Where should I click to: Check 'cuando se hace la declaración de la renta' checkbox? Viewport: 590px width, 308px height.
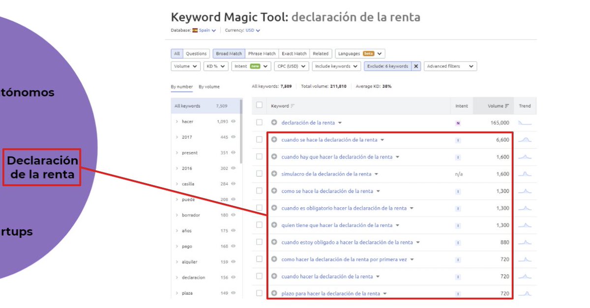pos(259,140)
